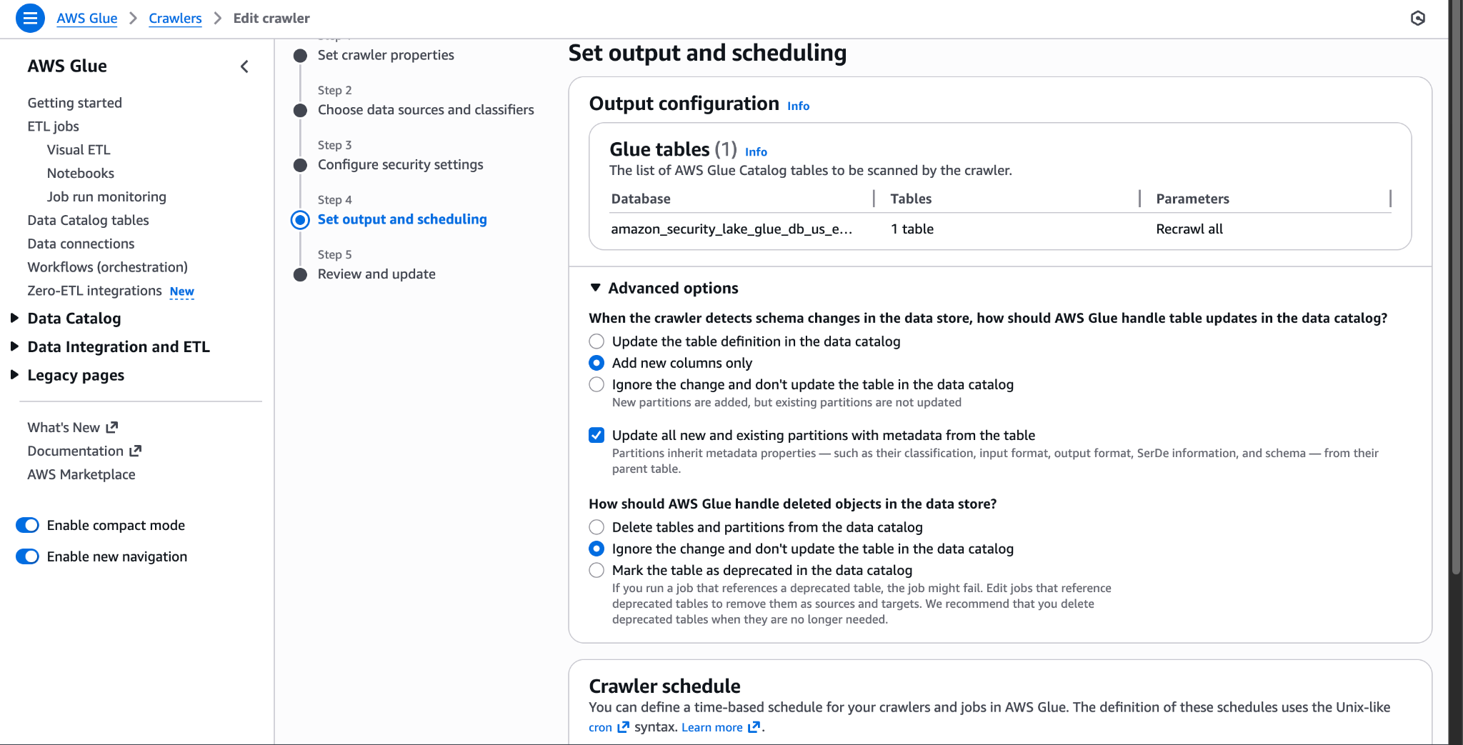Select Mark the table as deprecated
The image size is (1463, 745).
click(x=596, y=570)
